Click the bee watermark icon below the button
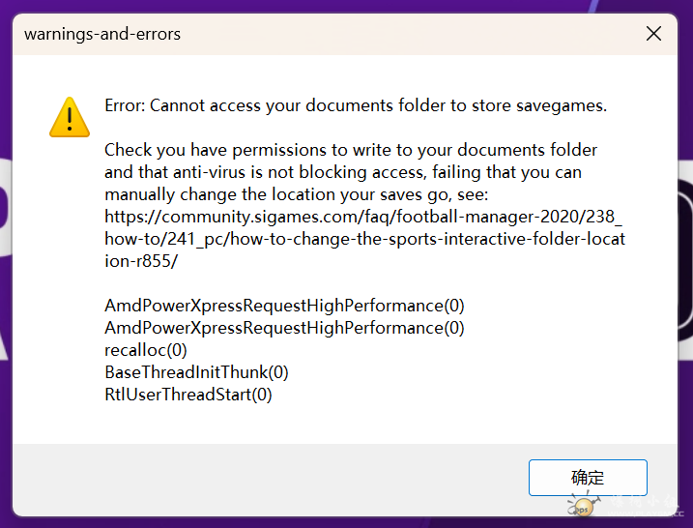This screenshot has height=528, width=693. 584,506
